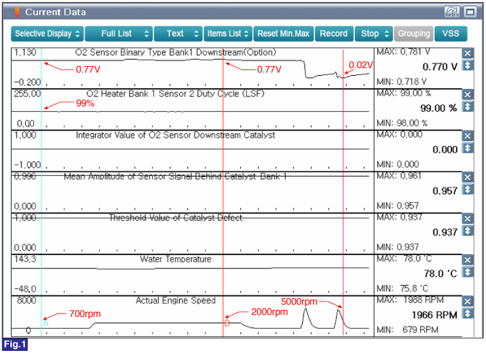The image size is (486, 353).
Task: Close the Actual Engine Speed graph row
Action: (x=467, y=301)
